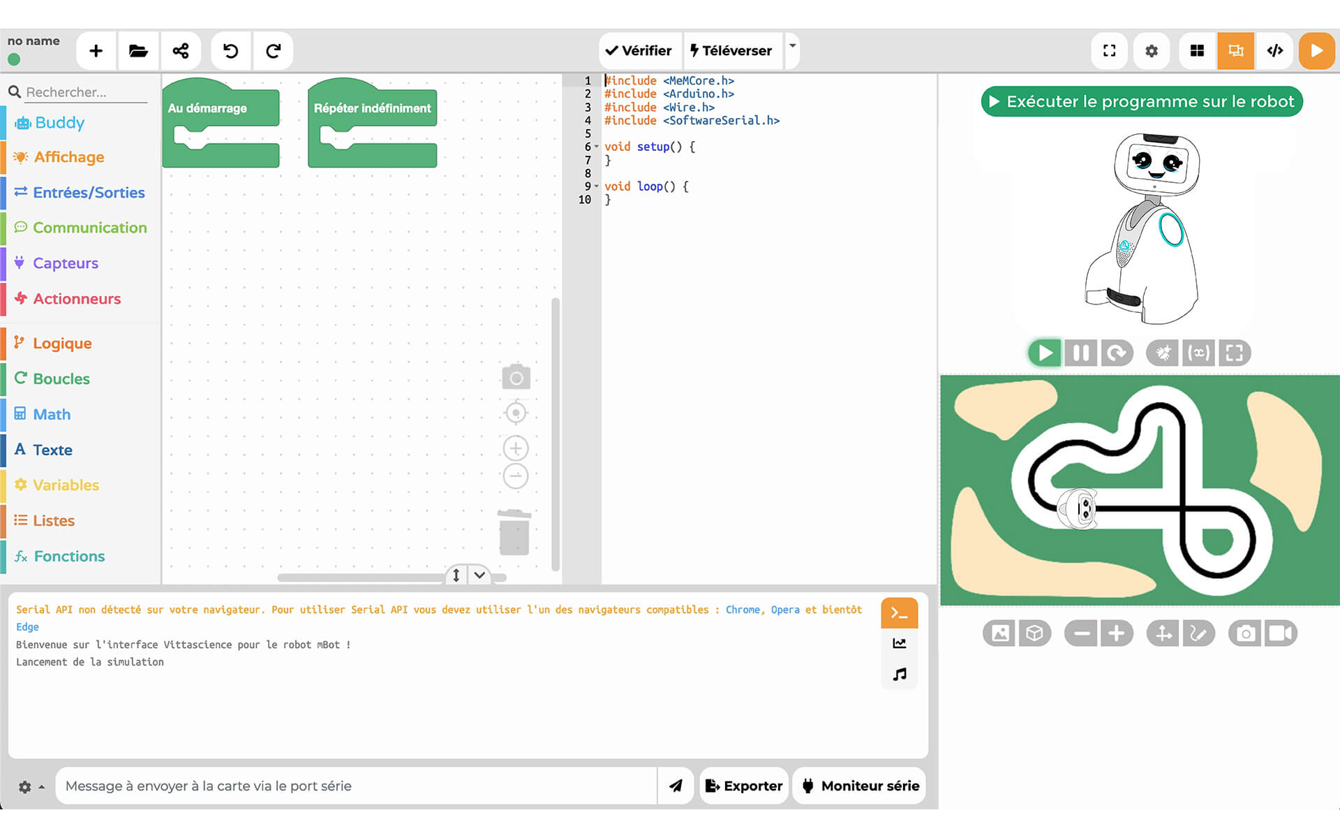
Task: Toggle the code-only view button
Action: click(x=1274, y=50)
